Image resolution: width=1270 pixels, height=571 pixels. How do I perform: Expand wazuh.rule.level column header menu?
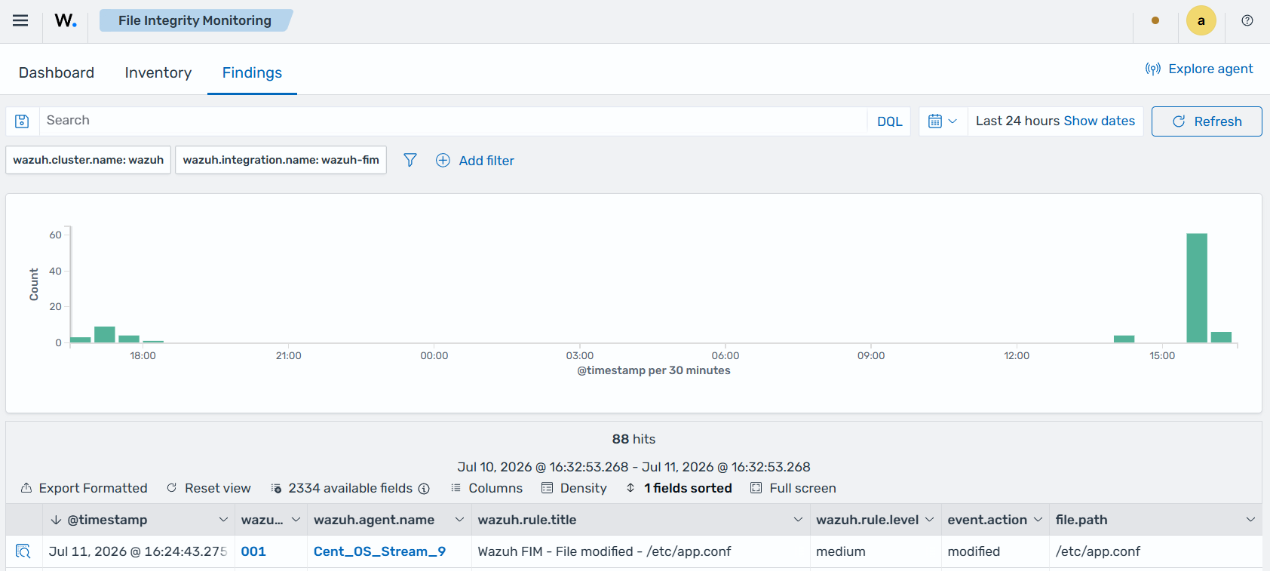pos(930,520)
